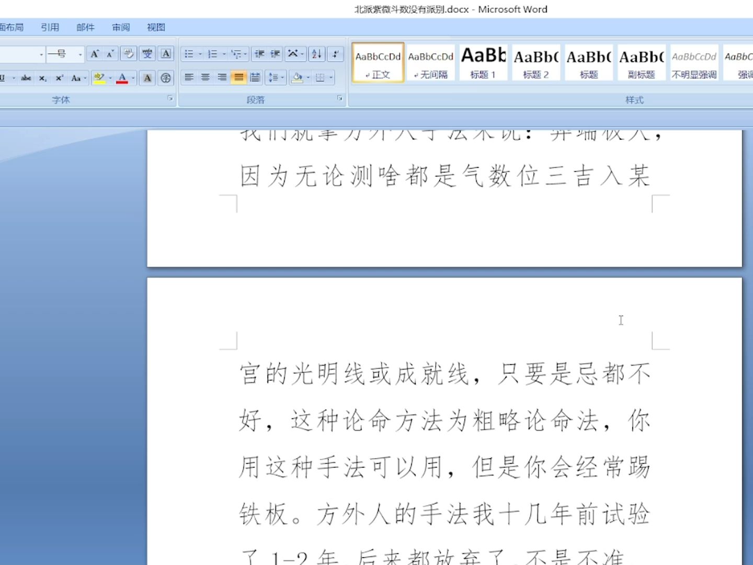Expand the bullet list style dropdown
This screenshot has width=753, height=565.
point(200,54)
